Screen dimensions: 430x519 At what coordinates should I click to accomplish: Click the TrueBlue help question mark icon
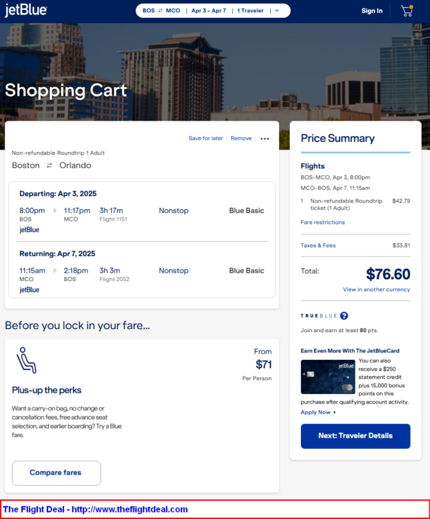[x=344, y=316]
